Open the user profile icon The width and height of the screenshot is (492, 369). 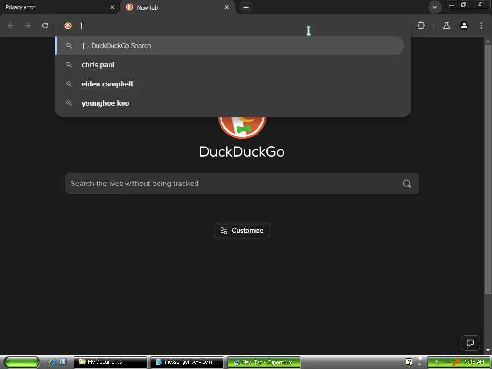click(464, 25)
